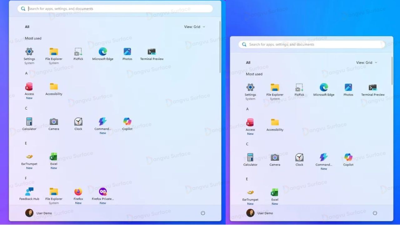400x225 pixels.
Task: Open Accessibility folder in the left Start menu
Action: pyautogui.click(x=54, y=89)
